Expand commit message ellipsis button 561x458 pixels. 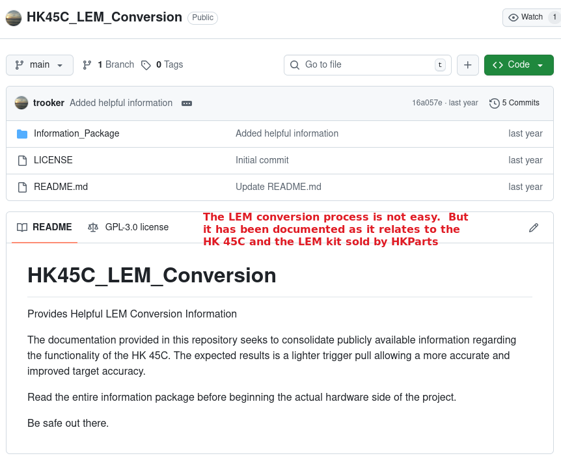(187, 103)
